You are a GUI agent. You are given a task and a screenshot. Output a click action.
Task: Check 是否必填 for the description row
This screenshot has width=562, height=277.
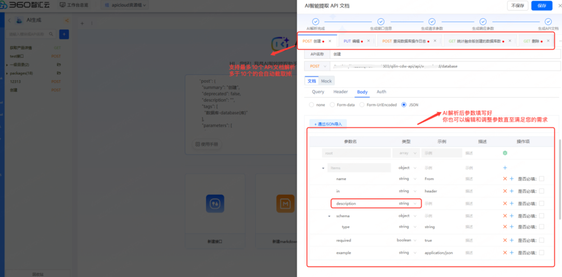pos(542,204)
